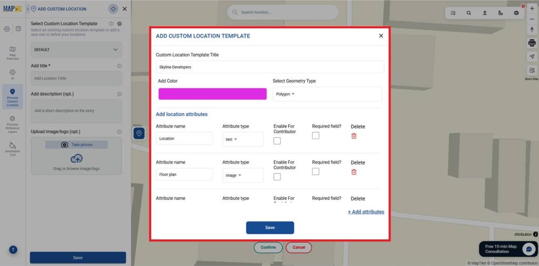
Task: Open the map view icon in top toolbar
Action: (x=453, y=13)
